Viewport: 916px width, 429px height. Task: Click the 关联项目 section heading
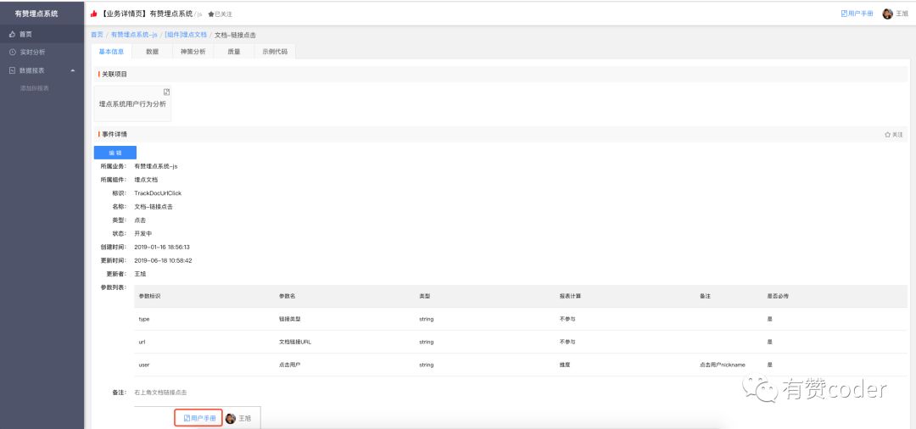pos(114,74)
